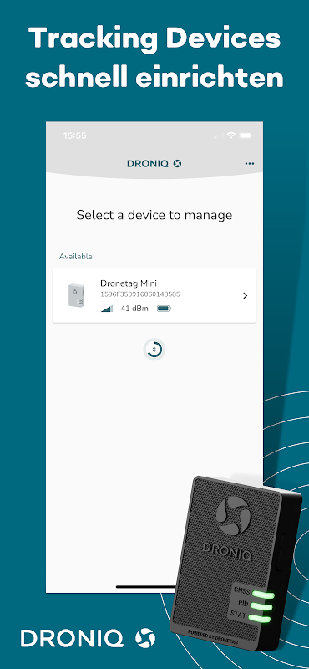The height and width of the screenshot is (669, 309).
Task: Click 'Select a device to manage' heading
Action: point(154,215)
